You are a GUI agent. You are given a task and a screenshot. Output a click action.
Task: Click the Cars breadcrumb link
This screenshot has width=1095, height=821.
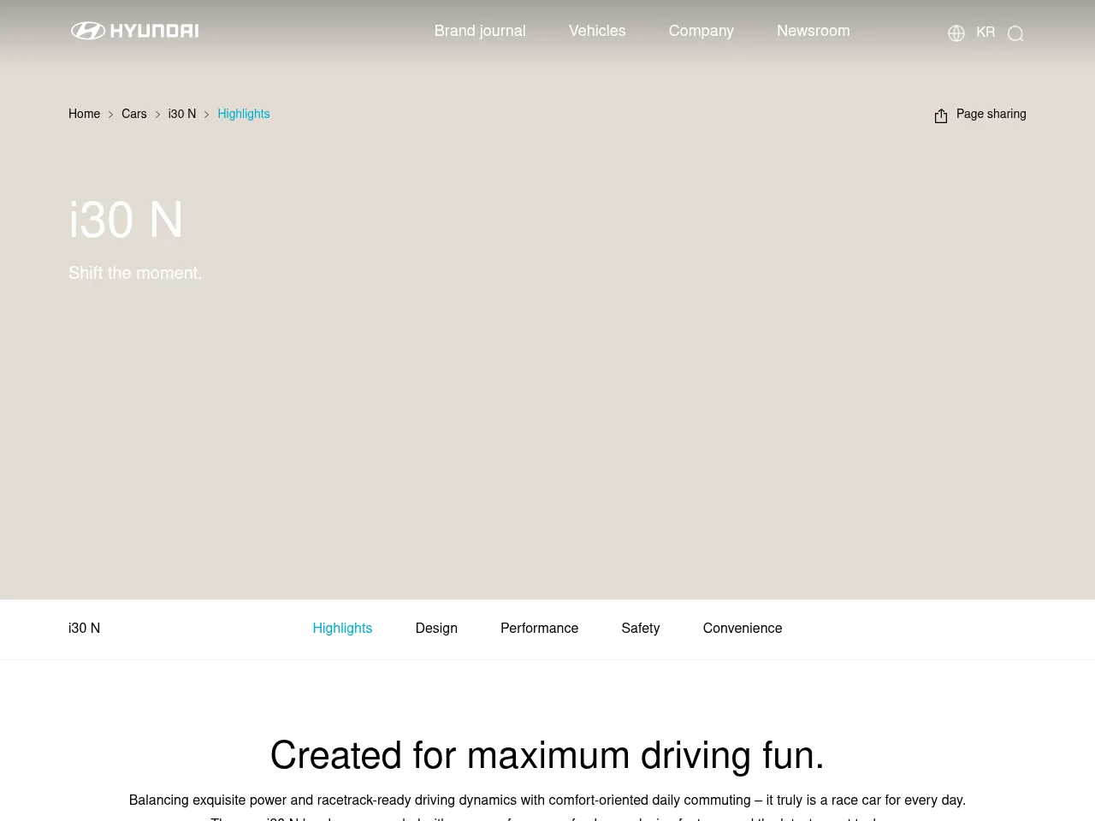133,114
